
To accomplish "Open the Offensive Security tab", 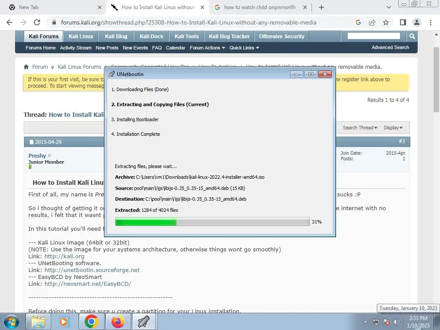I will coord(281,36).
